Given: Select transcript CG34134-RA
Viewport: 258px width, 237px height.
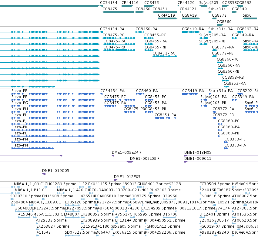Looking at the screenshot, I should point(112,29).
